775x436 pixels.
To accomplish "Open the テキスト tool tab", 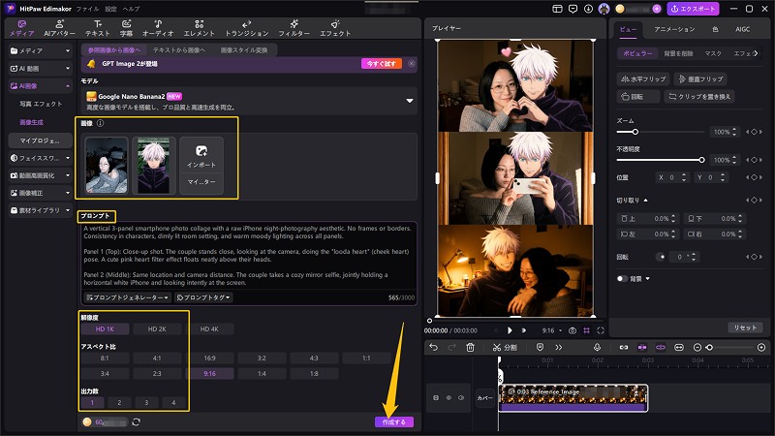I will 98,28.
